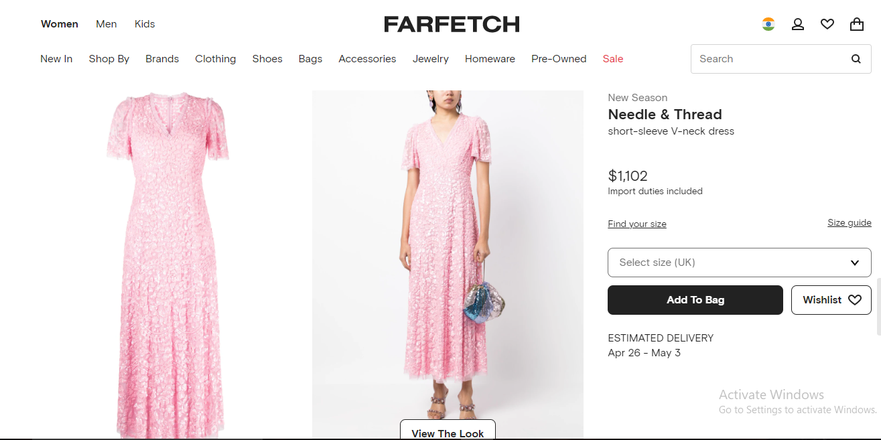881x440 pixels.
Task: Click the Add To Bag button
Action: click(x=695, y=300)
